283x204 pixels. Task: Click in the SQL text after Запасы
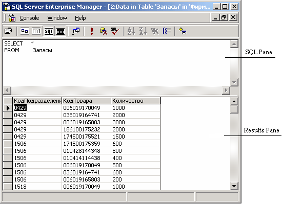[53, 50]
